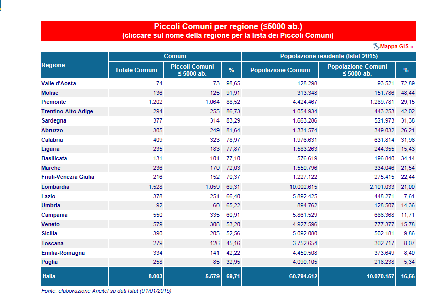Open the Marche region link
The image size is (436, 302).
pyautogui.click(x=51, y=168)
